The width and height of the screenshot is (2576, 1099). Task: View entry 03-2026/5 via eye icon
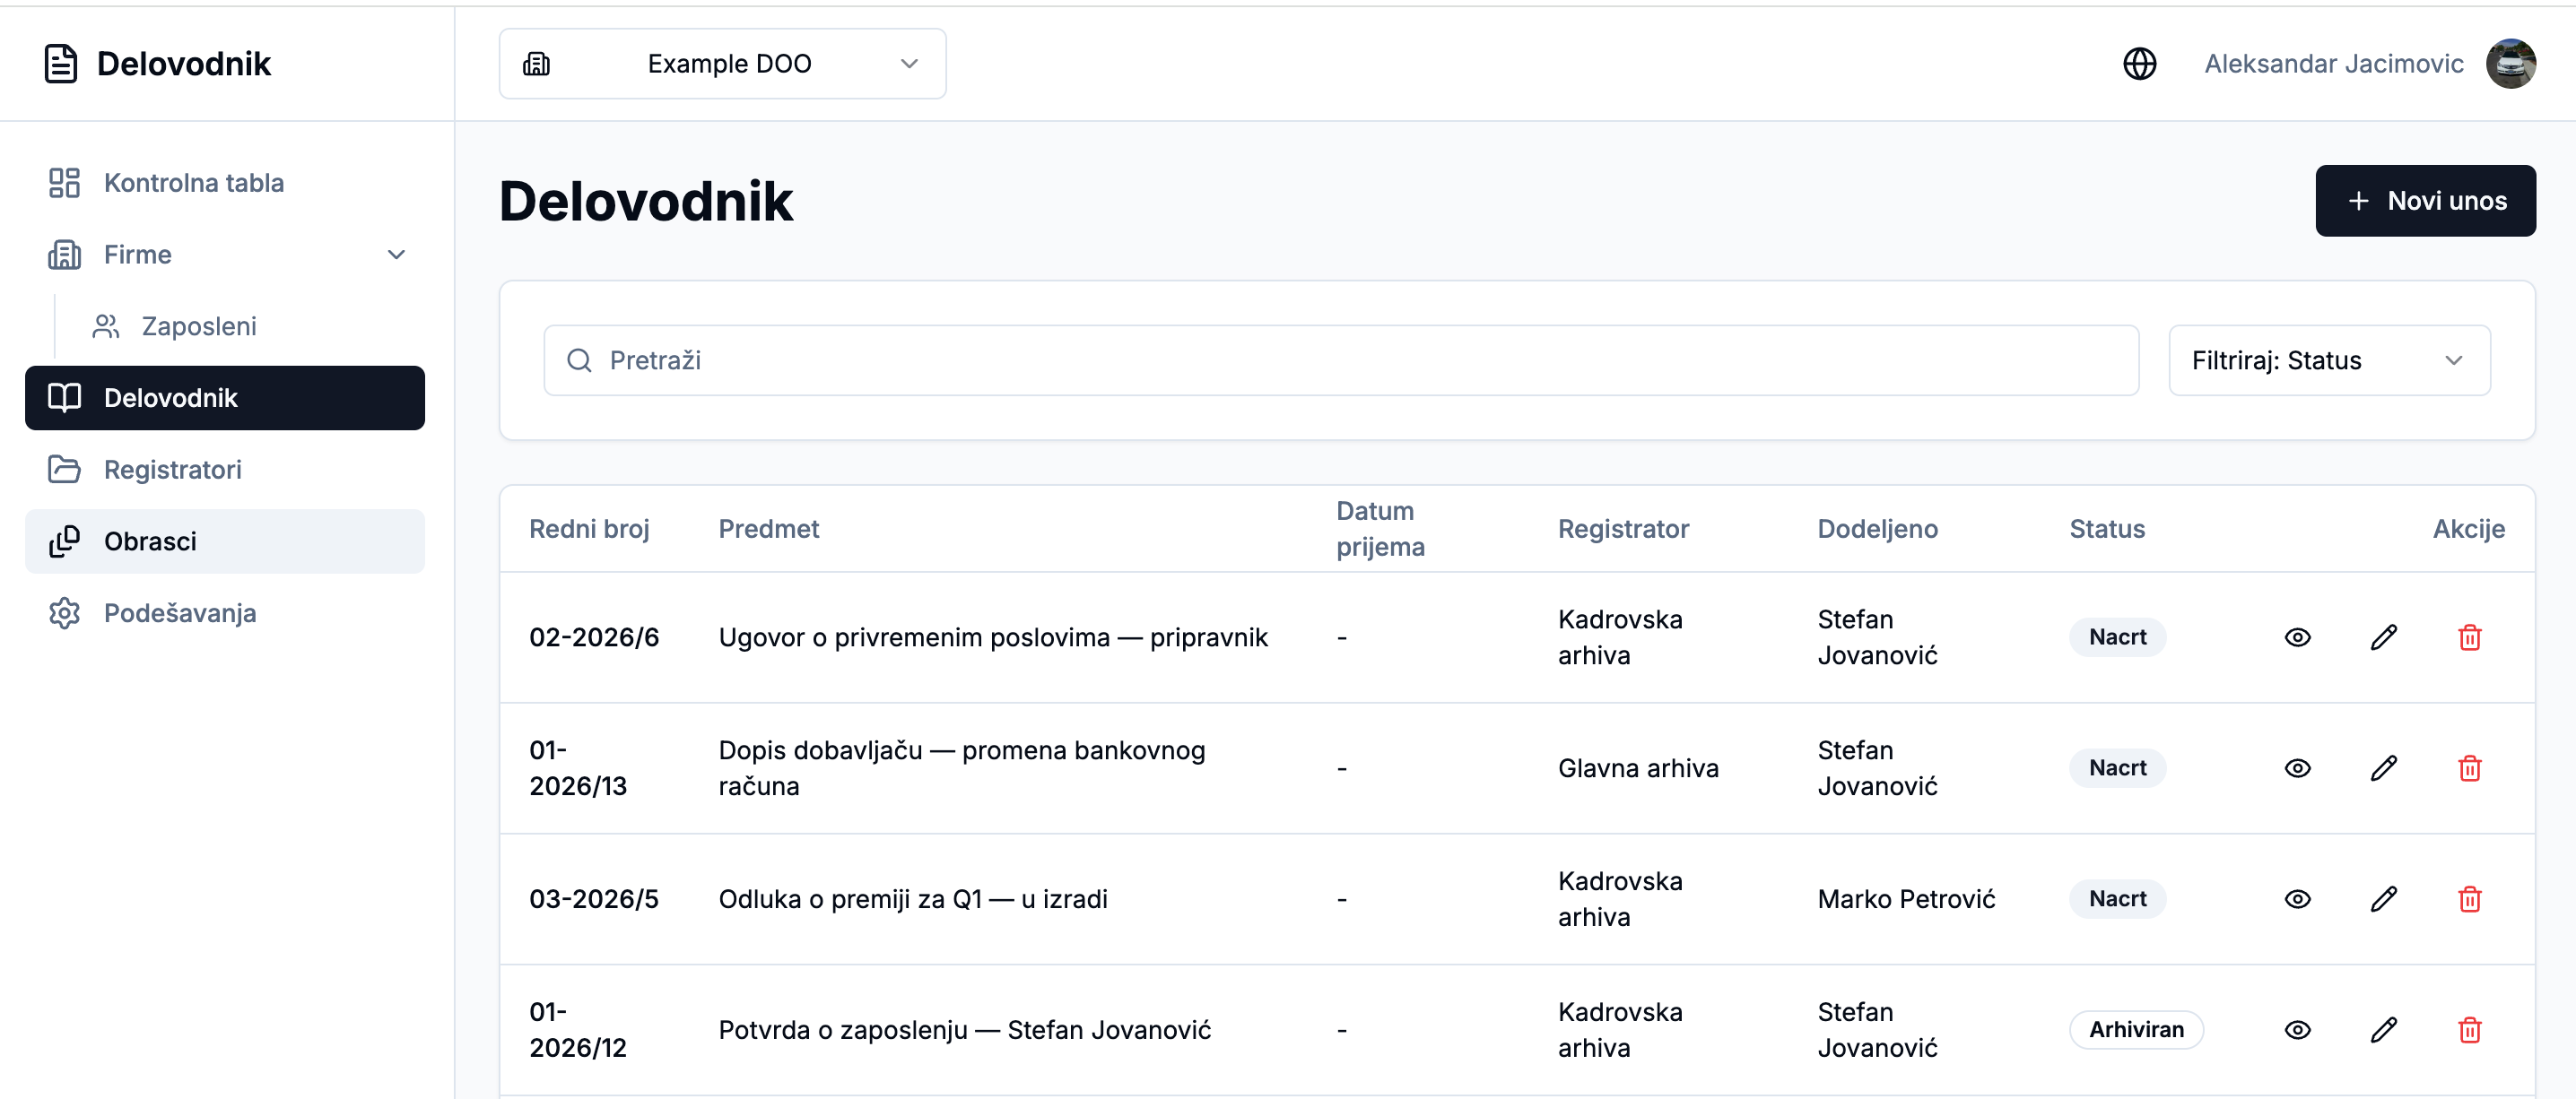click(x=2297, y=899)
